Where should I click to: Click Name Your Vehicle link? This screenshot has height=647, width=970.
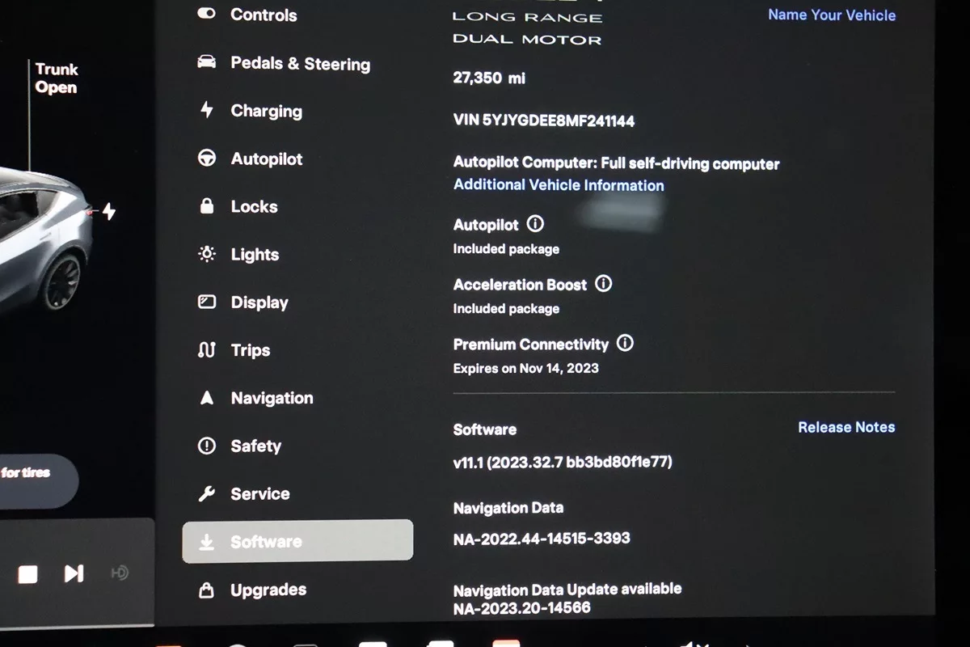[832, 15]
